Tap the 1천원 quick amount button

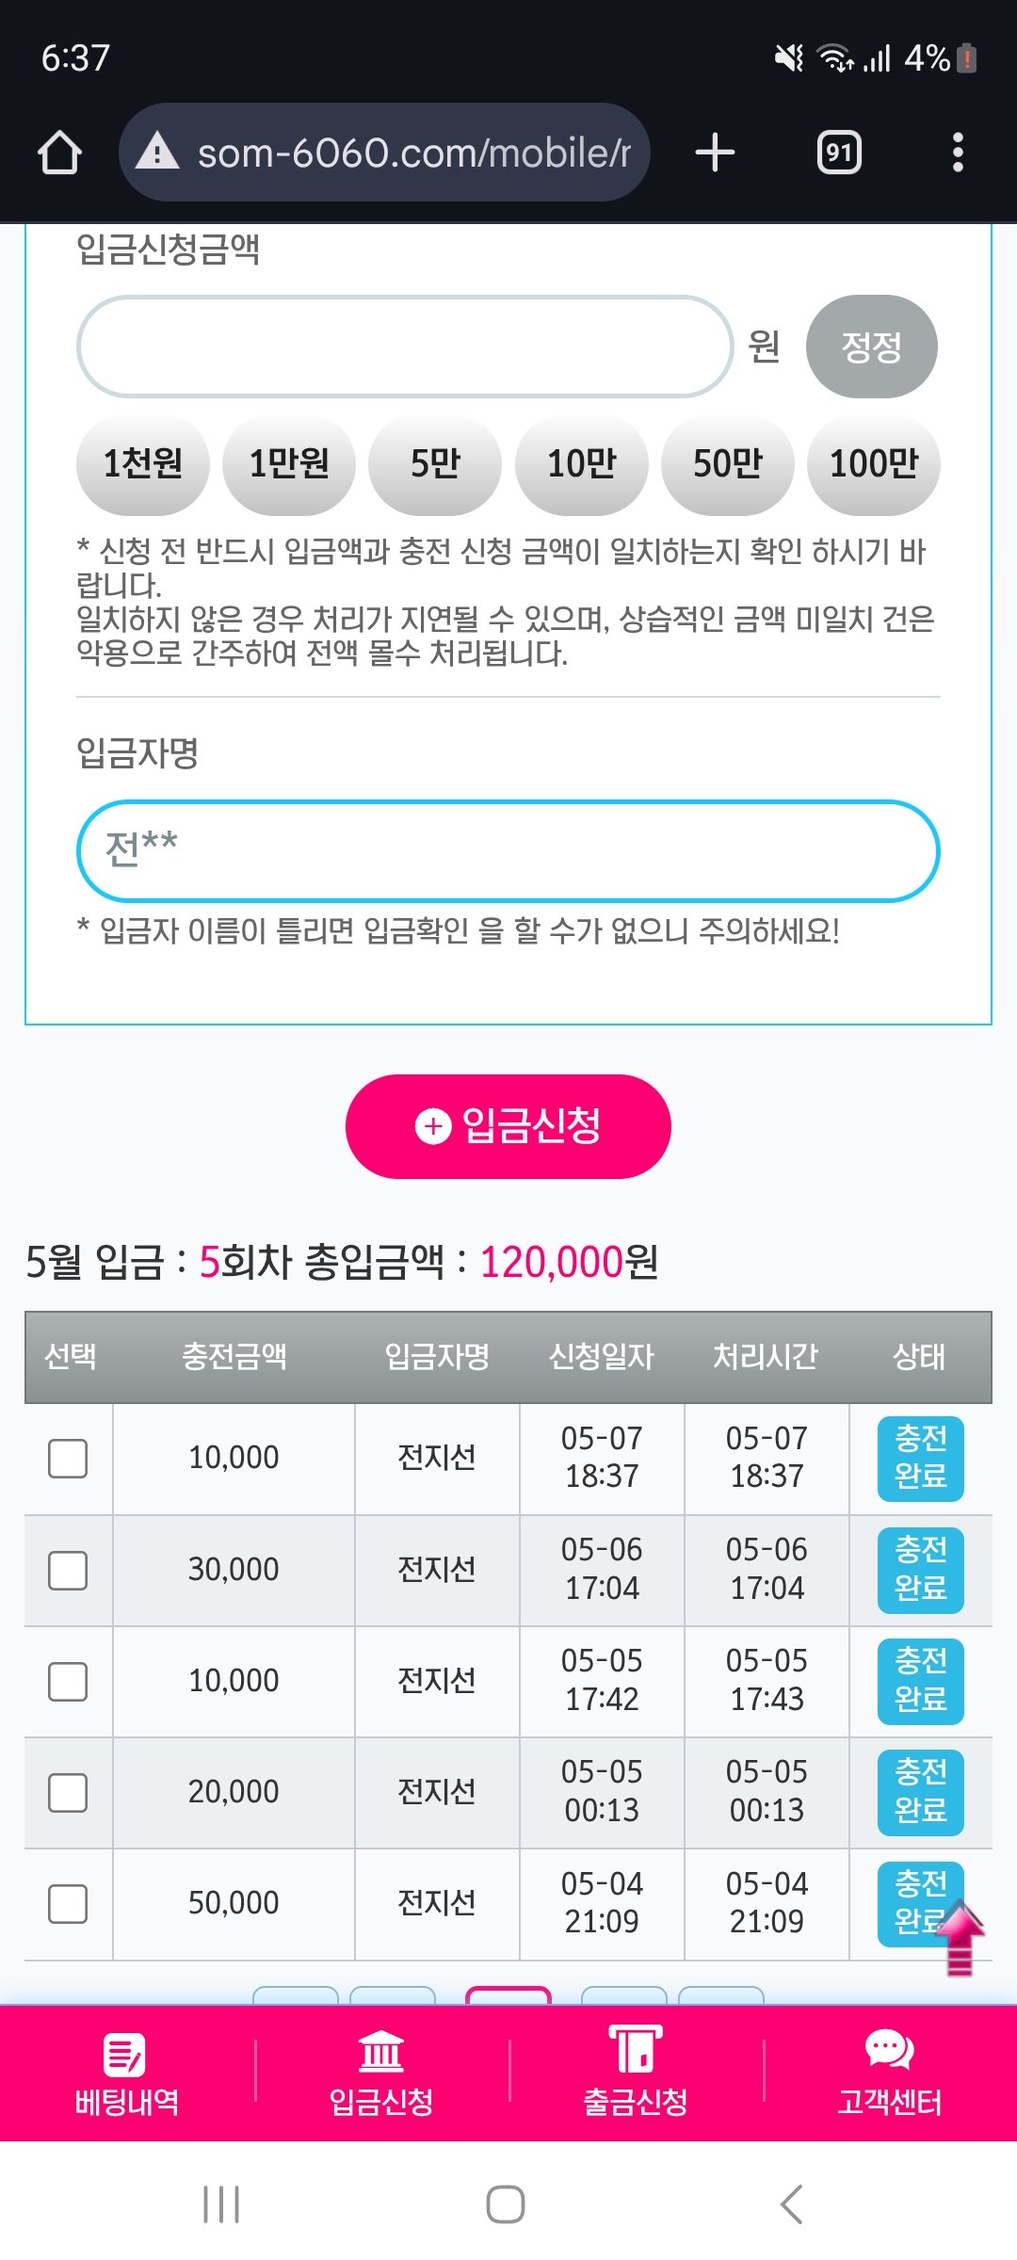point(142,464)
